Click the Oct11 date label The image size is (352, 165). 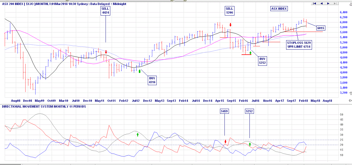click(x=111, y=101)
